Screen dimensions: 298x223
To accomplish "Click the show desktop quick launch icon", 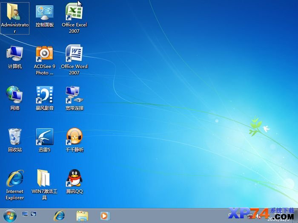I will click(x=25, y=214).
